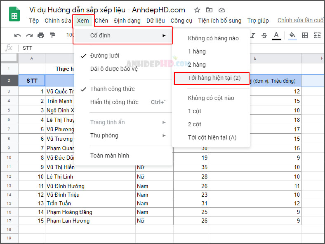
Task: Open the Tệp menu
Action: click(x=34, y=21)
